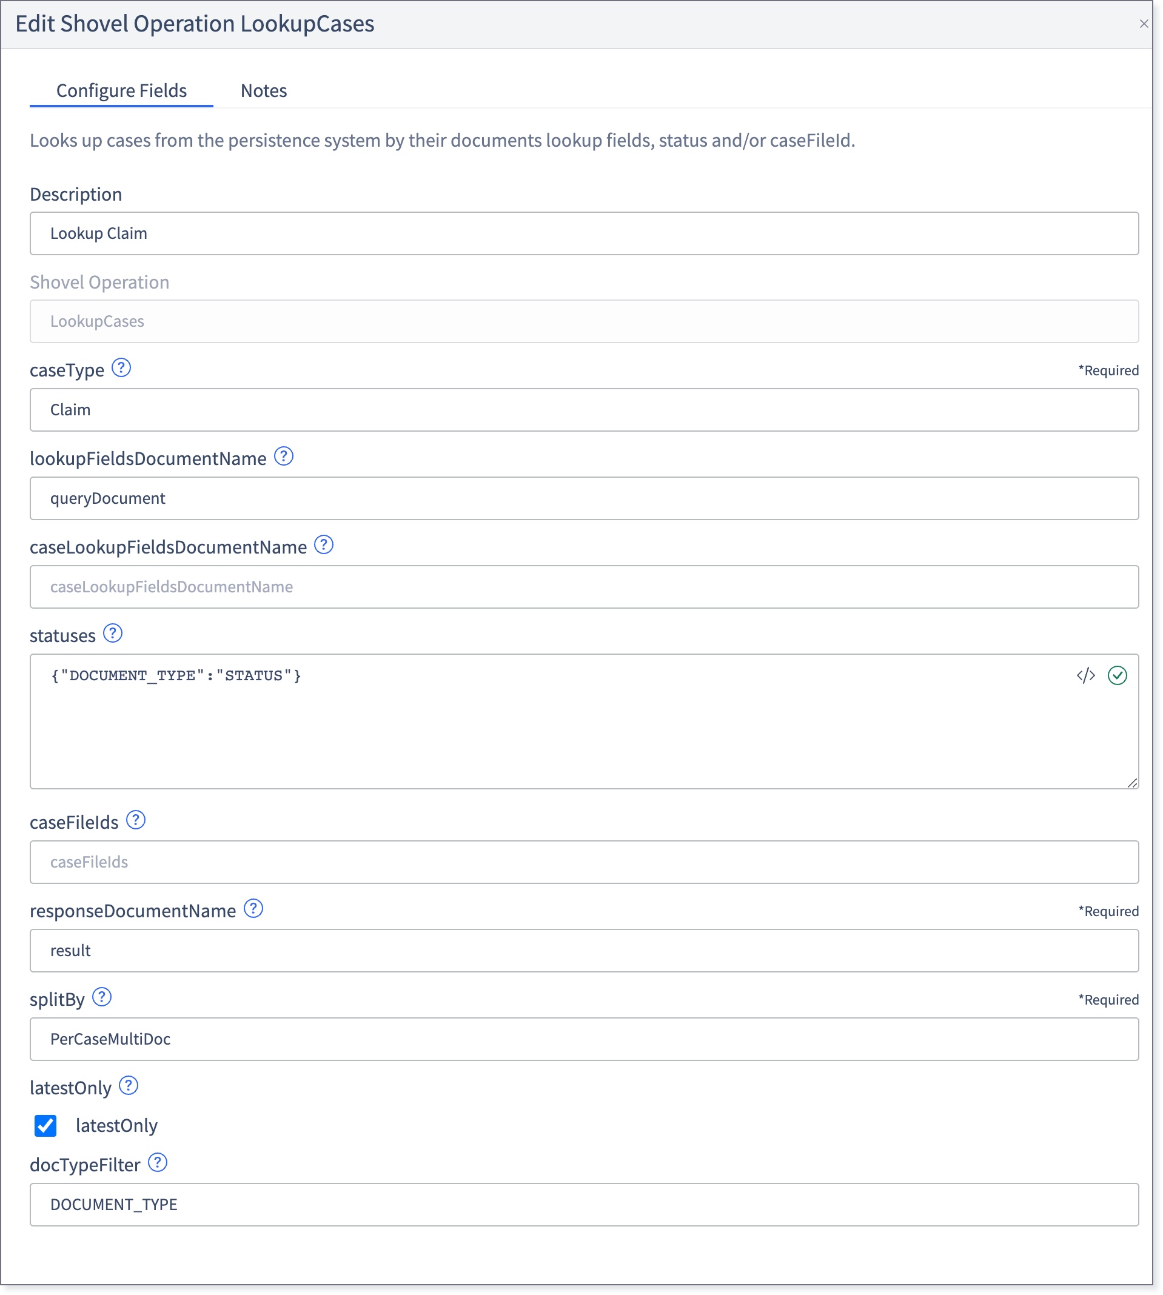Viewport: 1163px width, 1295px height.
Task: Show help for statuses field
Action: point(113,634)
